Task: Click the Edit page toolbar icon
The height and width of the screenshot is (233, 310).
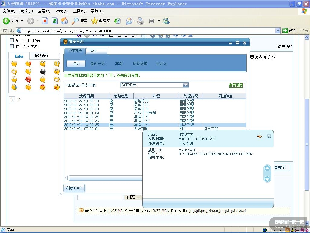Action: (x=152, y=21)
